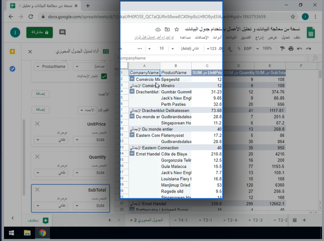Open a new Chrome tab
Viewport: 324px width, 241px height.
coord(88,6)
